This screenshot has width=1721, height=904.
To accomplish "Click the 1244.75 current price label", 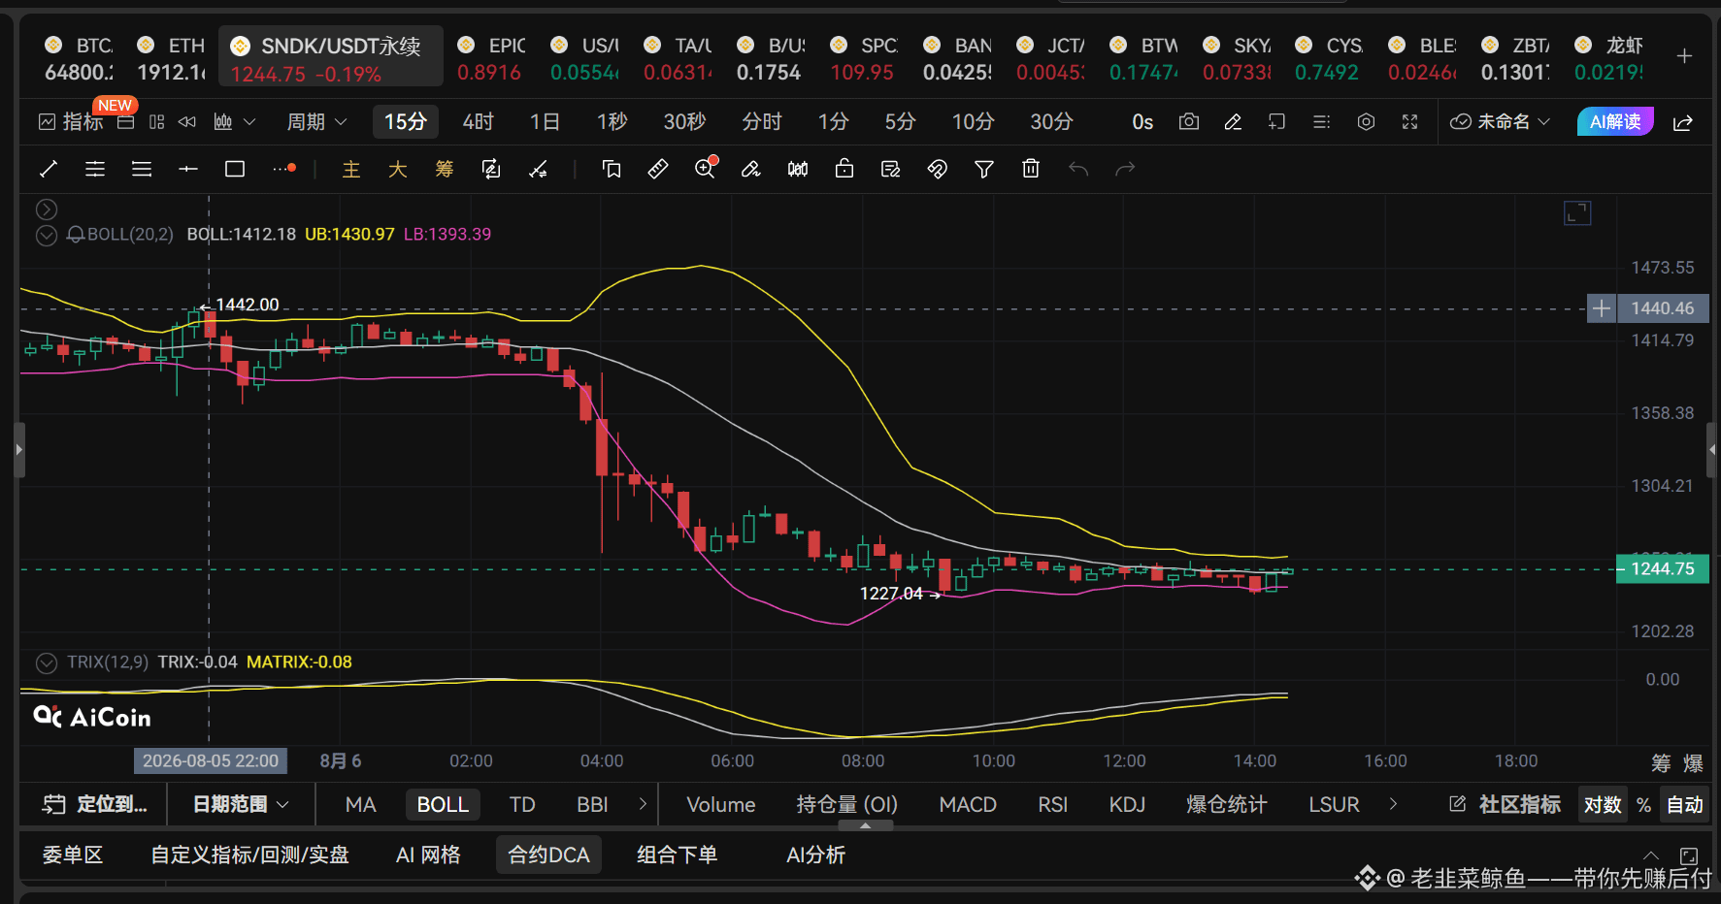I will [1662, 569].
